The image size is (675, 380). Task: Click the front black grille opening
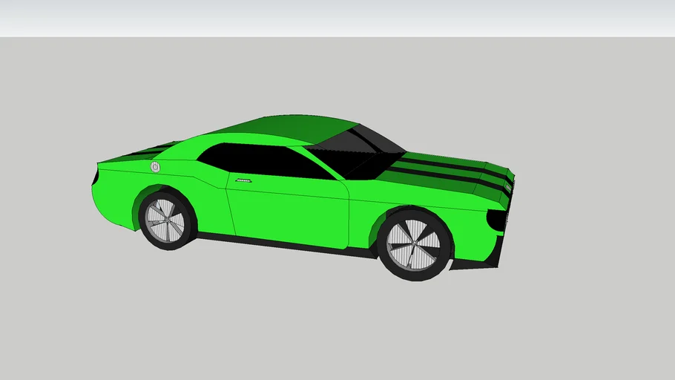495,220
